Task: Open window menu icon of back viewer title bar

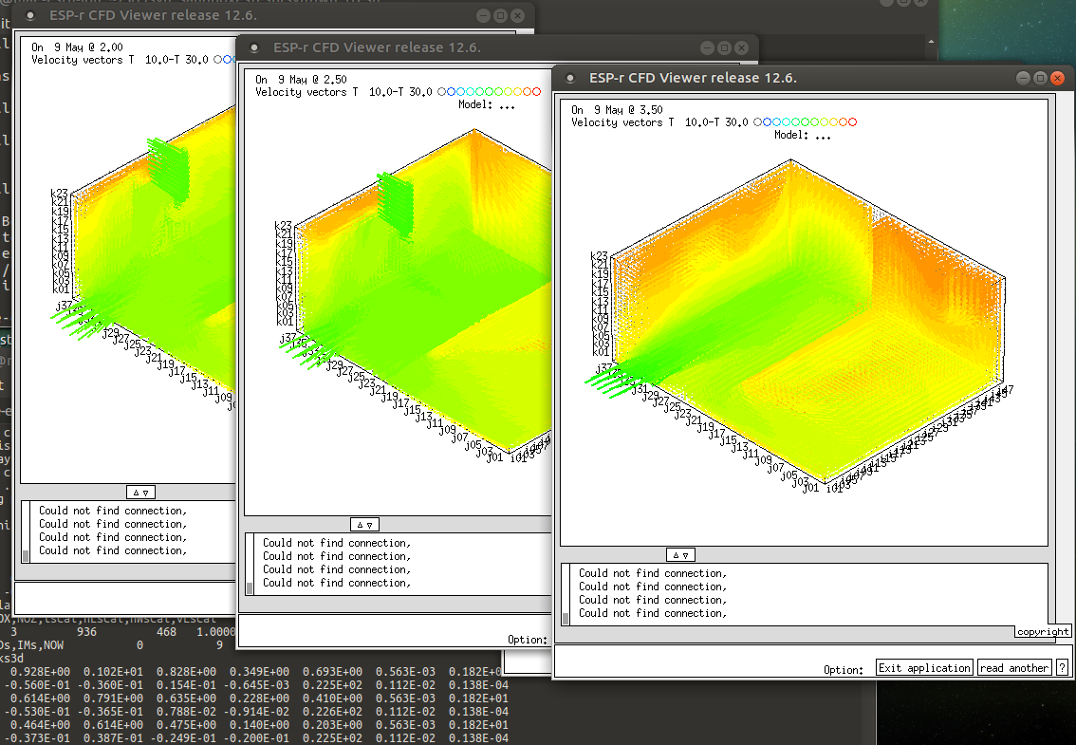Action: point(30,16)
